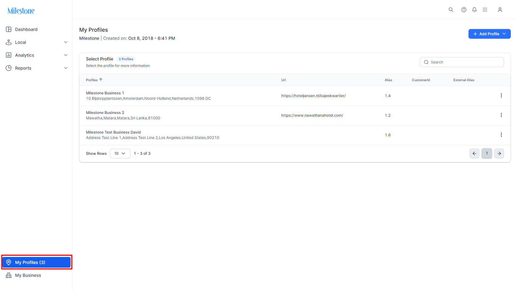Click the My Profiles page heading
The height and width of the screenshot is (290, 517).
click(x=93, y=30)
